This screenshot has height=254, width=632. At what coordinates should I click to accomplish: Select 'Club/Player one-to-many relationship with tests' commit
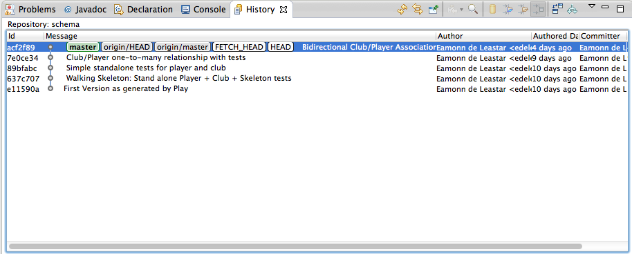156,57
